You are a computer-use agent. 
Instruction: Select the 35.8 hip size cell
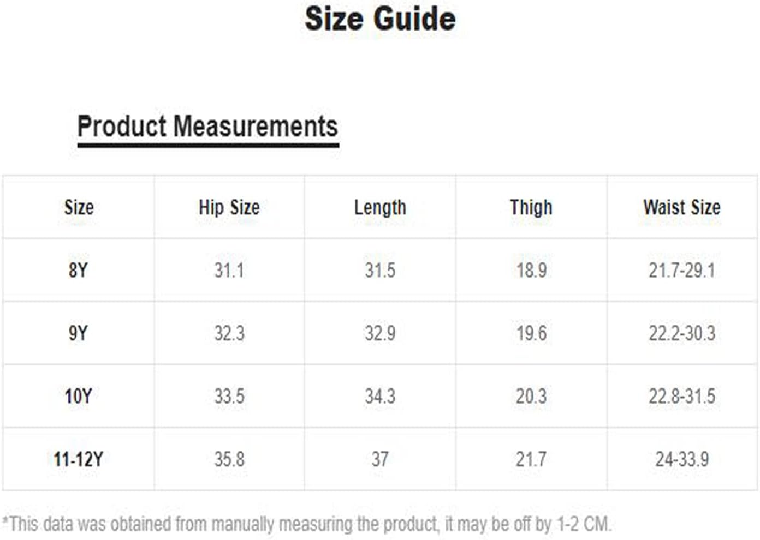point(229,459)
